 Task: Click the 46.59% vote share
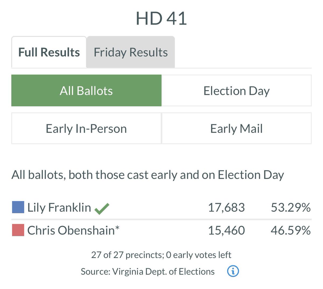coord(290,230)
